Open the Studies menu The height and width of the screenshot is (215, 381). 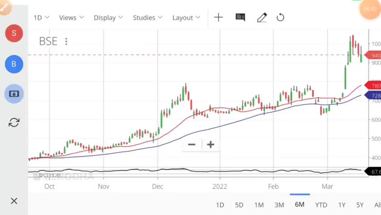(148, 17)
